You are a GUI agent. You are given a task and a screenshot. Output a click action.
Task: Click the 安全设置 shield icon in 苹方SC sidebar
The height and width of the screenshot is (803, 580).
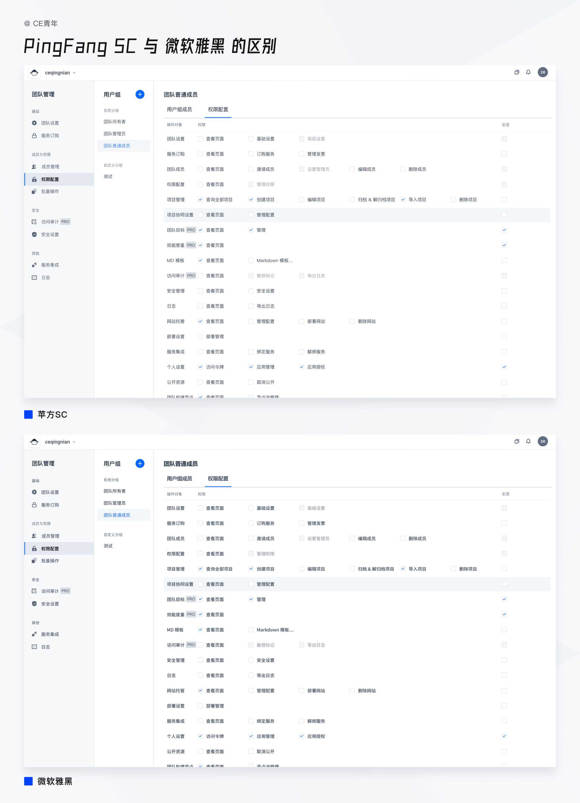coord(34,234)
